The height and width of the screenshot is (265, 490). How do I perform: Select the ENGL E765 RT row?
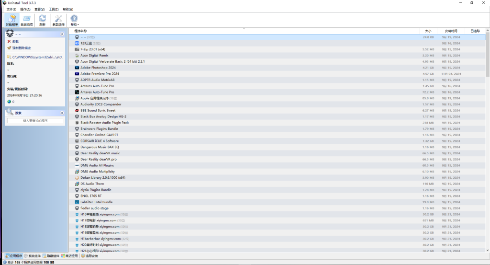tap(277, 196)
